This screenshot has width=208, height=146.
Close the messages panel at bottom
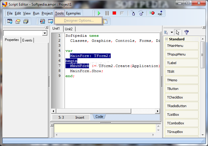52,125
